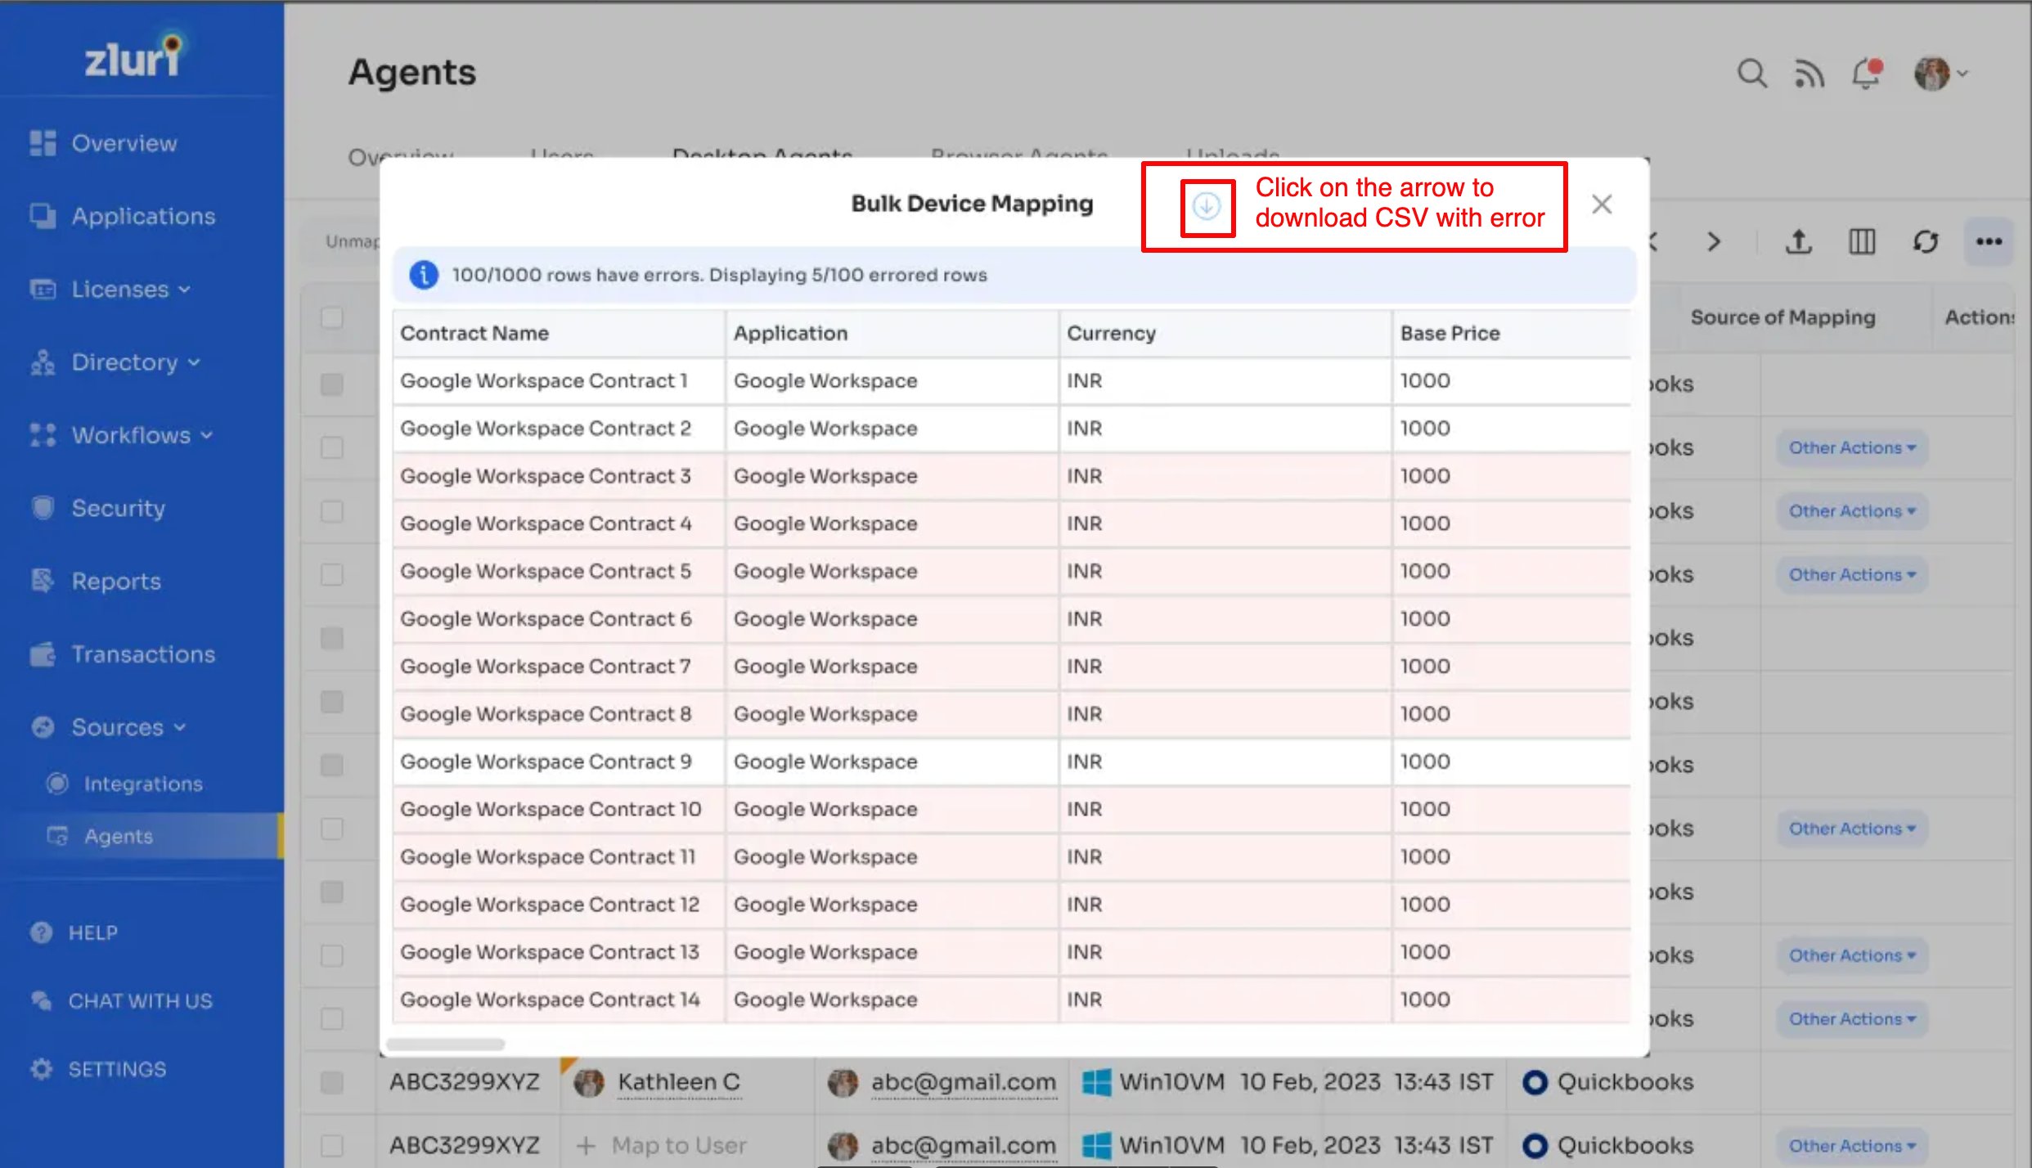This screenshot has width=2032, height=1168.
Task: Navigate to Transactions in sidebar
Action: click(x=143, y=654)
